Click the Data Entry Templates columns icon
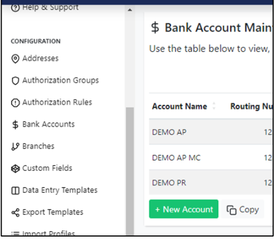275x239 pixels. [15, 190]
